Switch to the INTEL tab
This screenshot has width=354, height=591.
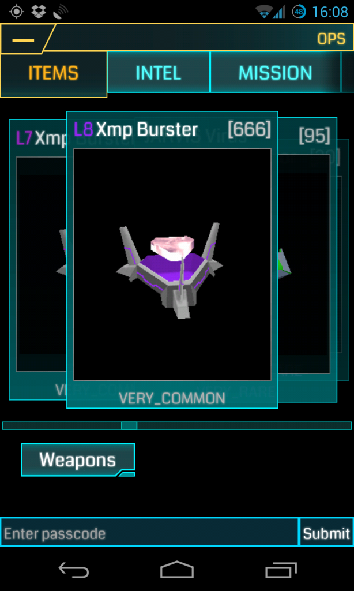(159, 72)
